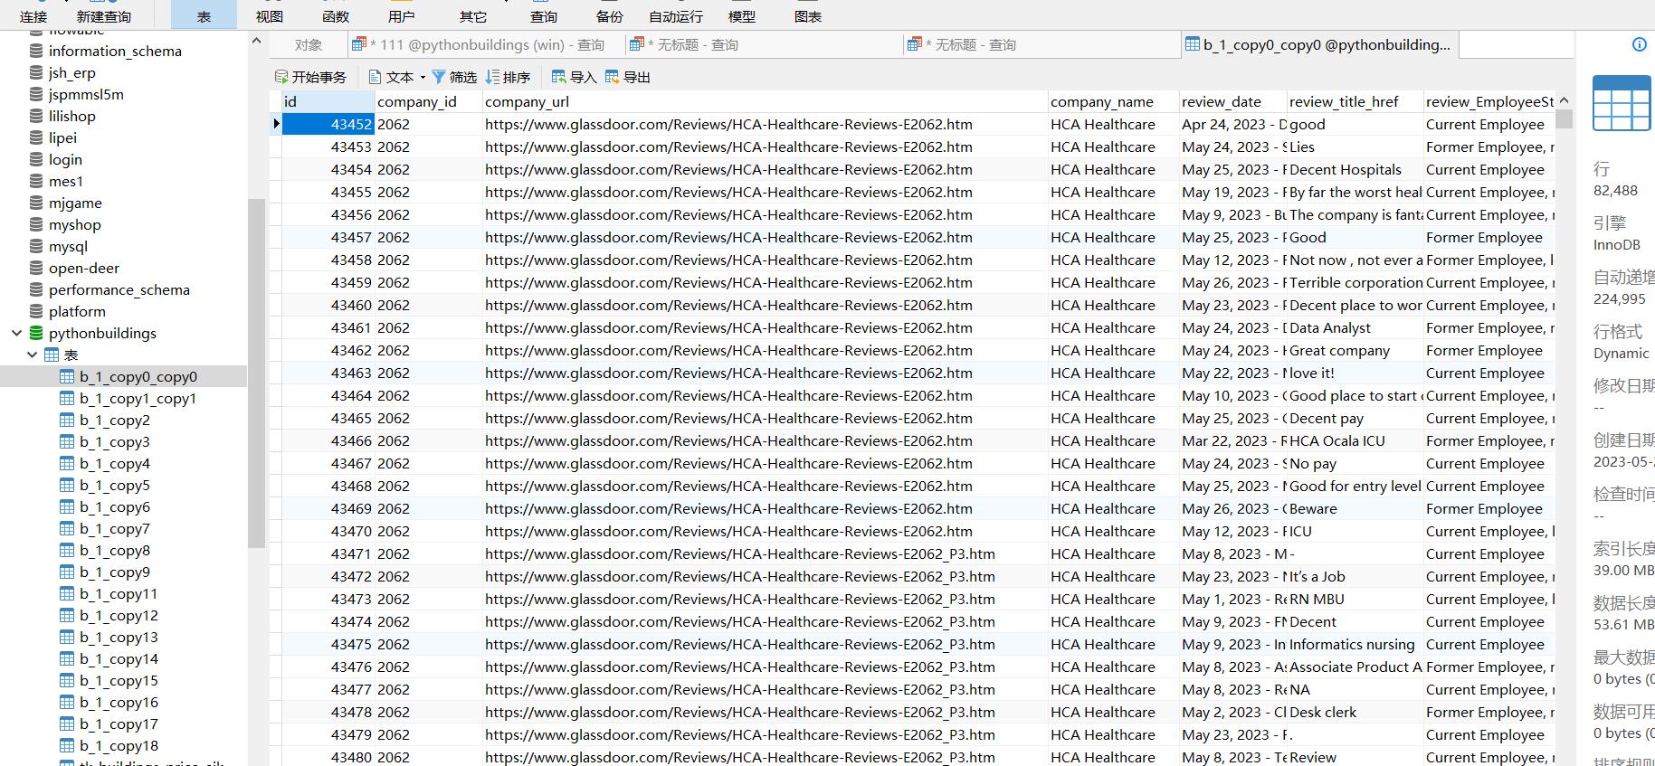Click the id column header
Viewport: 1655px width, 766px height.
click(328, 101)
